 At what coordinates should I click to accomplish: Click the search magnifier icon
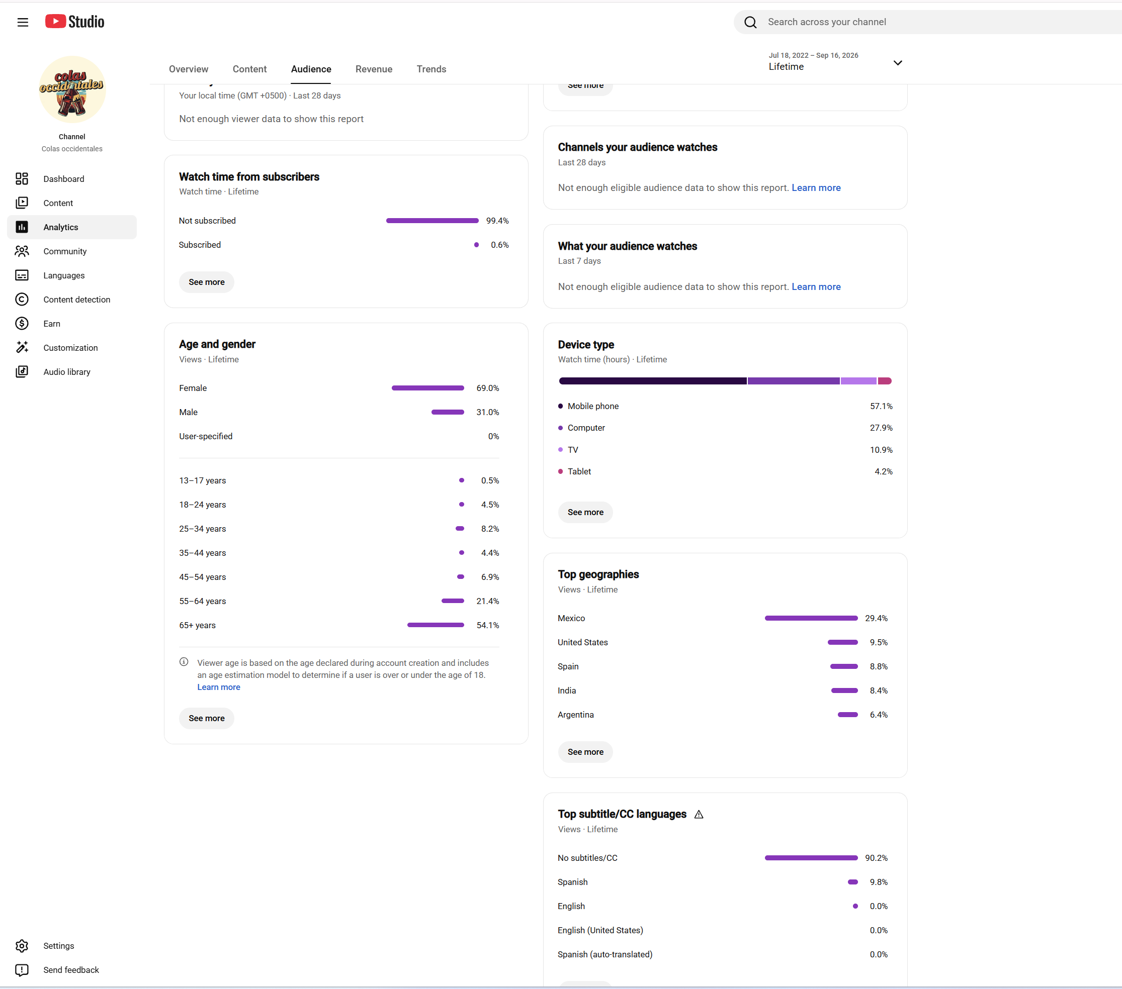tap(750, 22)
